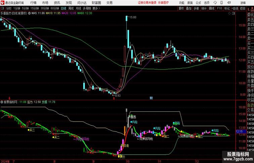Click the mobile phone icon
The image size is (254, 163).
(x=222, y=3)
